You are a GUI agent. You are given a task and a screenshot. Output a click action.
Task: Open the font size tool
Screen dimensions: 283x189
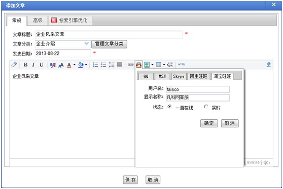point(61,65)
